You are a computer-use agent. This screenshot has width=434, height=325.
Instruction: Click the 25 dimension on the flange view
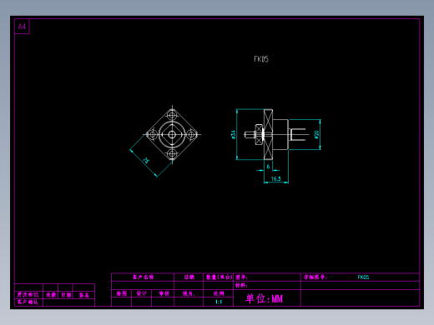click(x=146, y=160)
